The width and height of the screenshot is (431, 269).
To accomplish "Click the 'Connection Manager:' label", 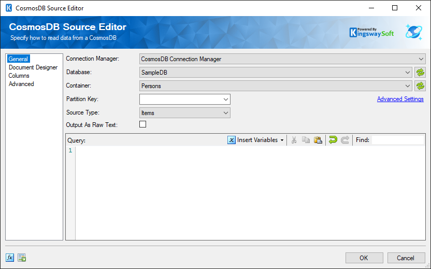I will point(92,59).
